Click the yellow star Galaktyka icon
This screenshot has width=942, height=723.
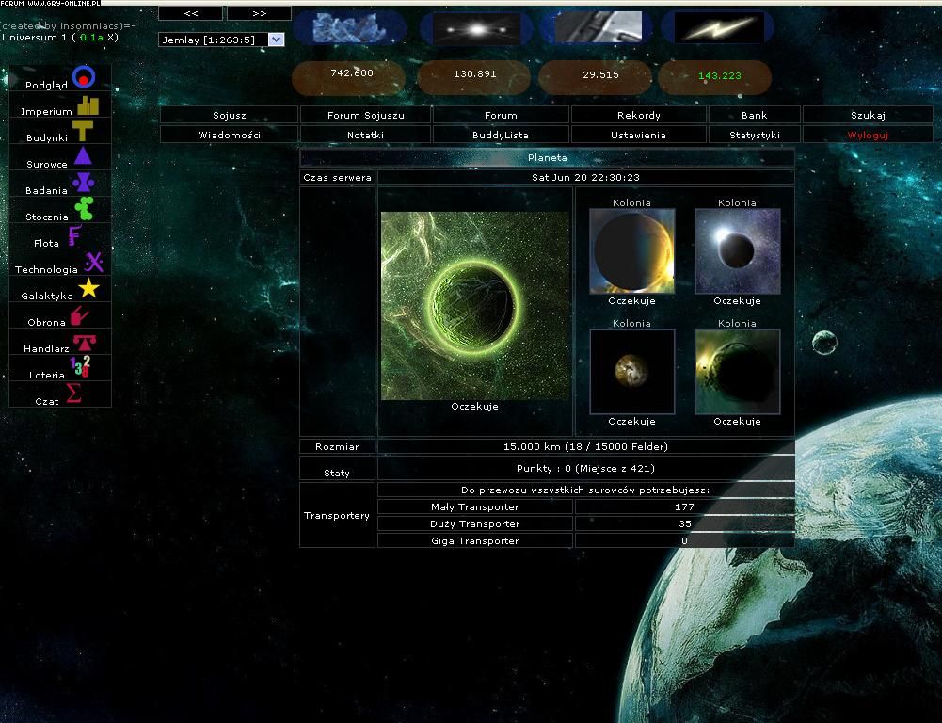(88, 288)
